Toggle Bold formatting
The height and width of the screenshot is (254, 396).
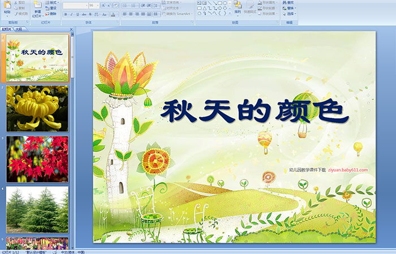tap(66, 14)
